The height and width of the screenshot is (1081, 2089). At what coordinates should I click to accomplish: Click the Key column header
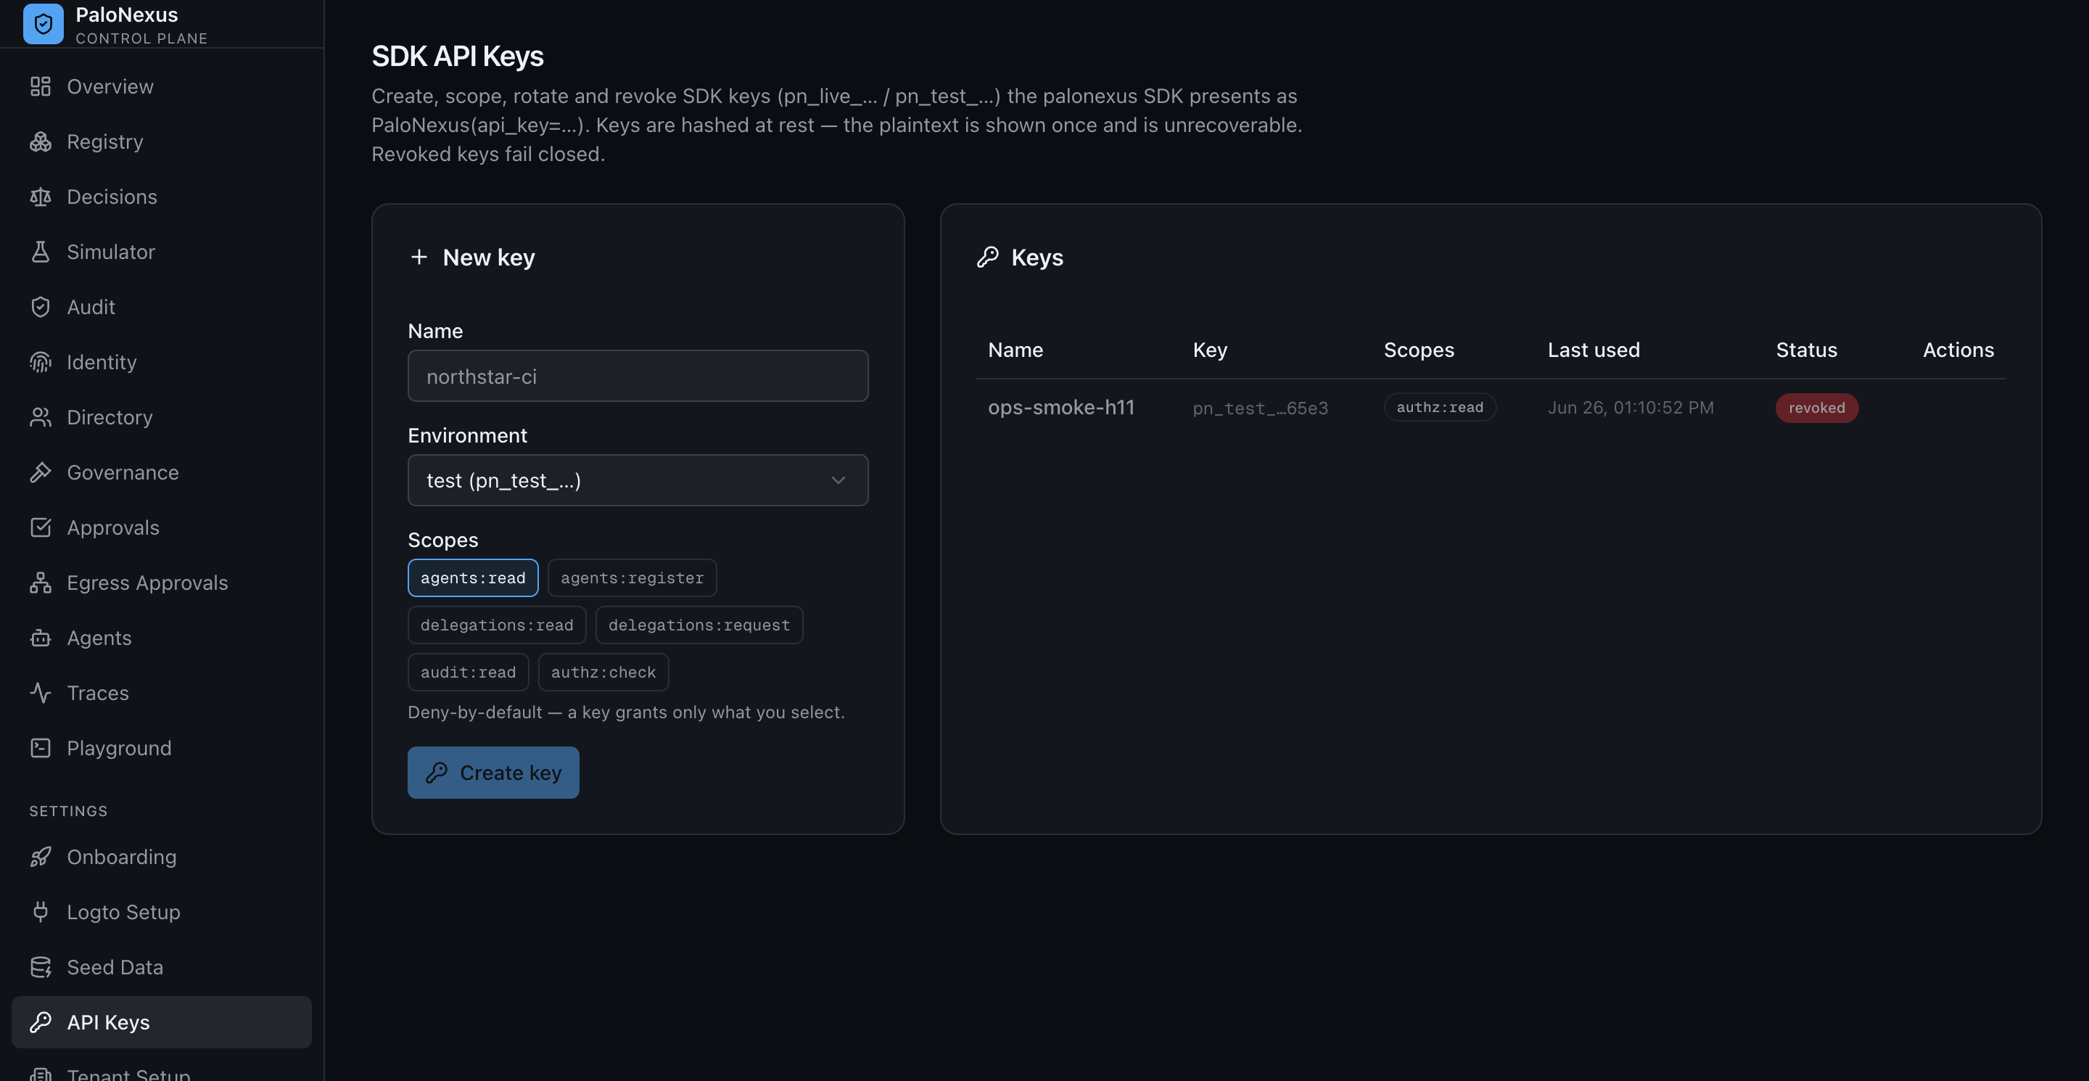[1210, 350]
